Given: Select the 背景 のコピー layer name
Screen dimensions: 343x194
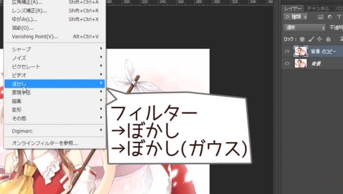Looking at the screenshot, I should [x=324, y=51].
